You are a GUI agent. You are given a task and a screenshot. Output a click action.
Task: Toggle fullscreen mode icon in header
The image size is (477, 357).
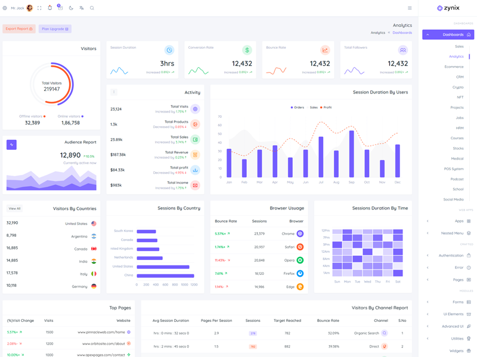[x=39, y=8]
